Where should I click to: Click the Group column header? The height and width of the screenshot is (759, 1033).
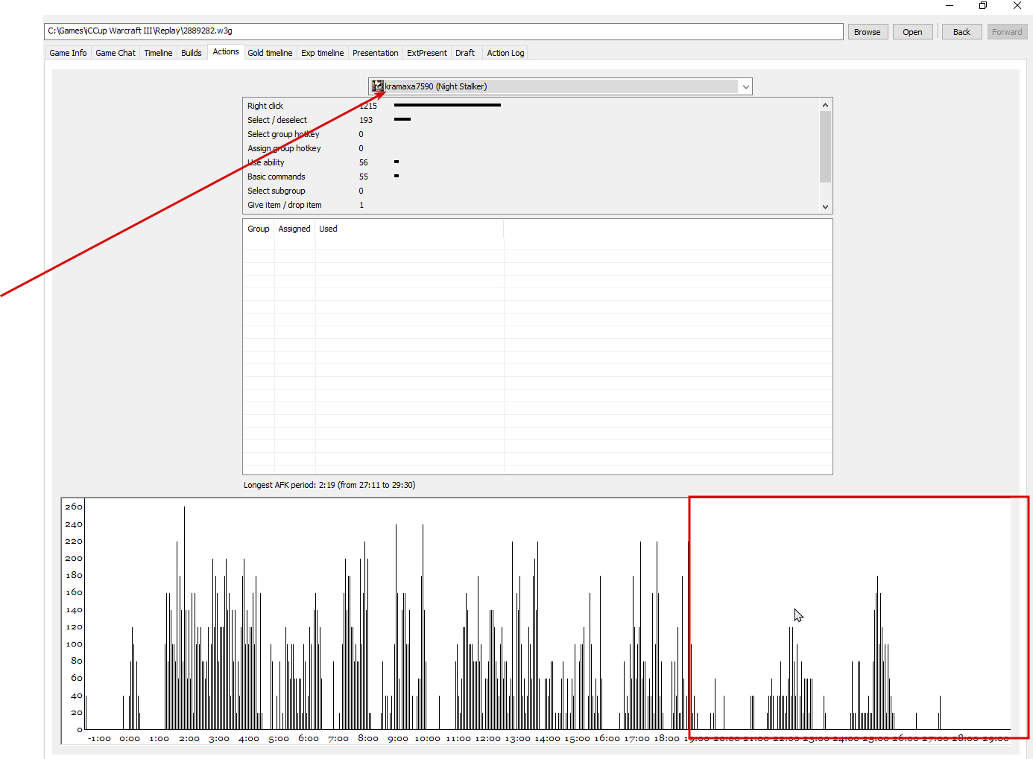pyautogui.click(x=259, y=229)
